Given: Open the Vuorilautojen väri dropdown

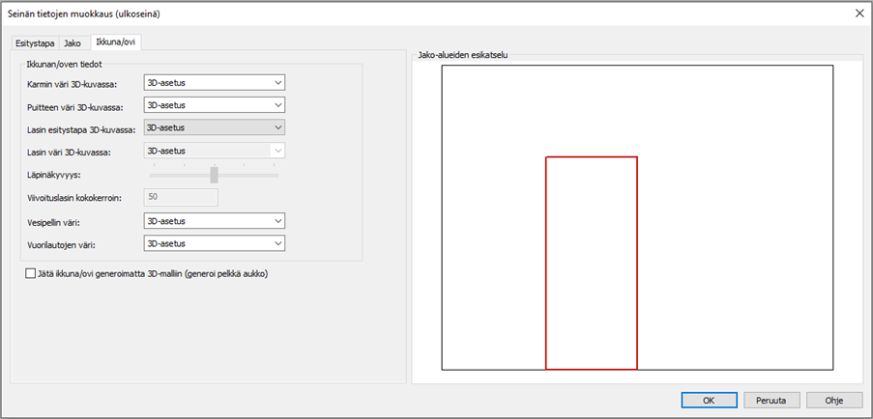Looking at the screenshot, I should point(215,243).
